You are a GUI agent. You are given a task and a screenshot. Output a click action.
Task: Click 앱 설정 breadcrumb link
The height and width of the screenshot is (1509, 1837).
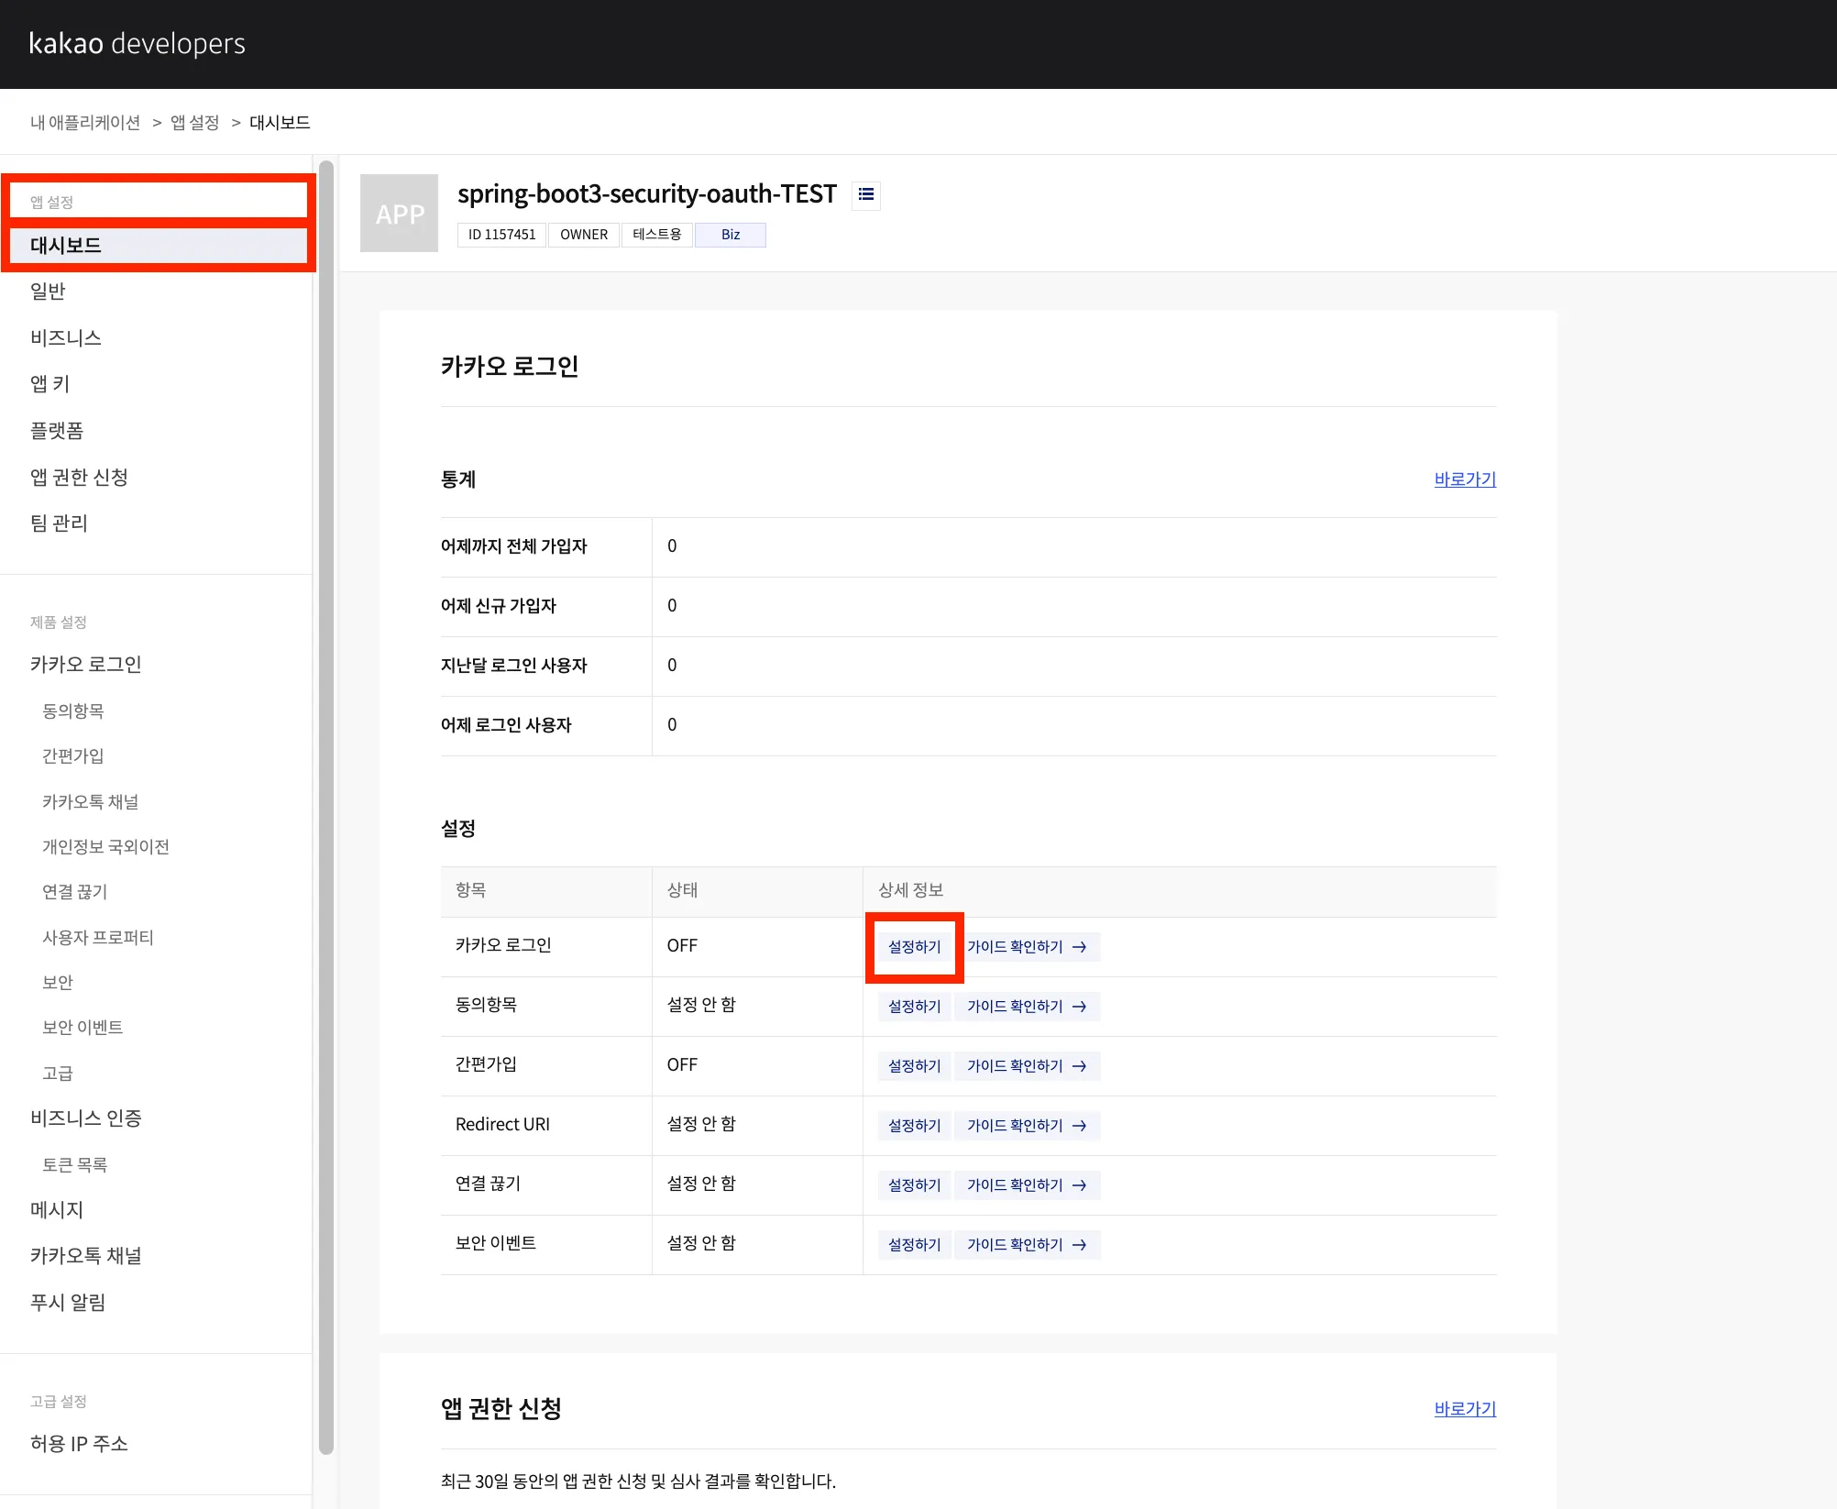tap(194, 123)
